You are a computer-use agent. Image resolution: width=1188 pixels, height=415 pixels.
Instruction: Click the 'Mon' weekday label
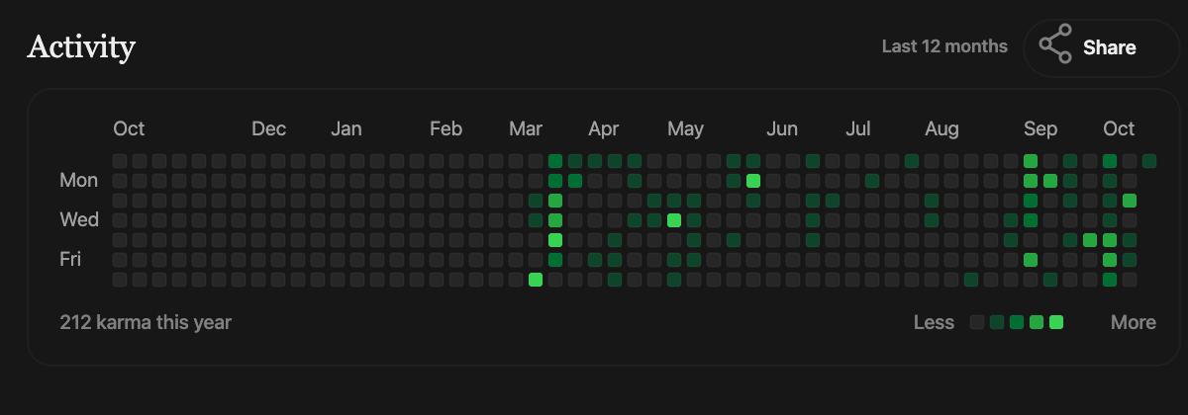tap(79, 181)
